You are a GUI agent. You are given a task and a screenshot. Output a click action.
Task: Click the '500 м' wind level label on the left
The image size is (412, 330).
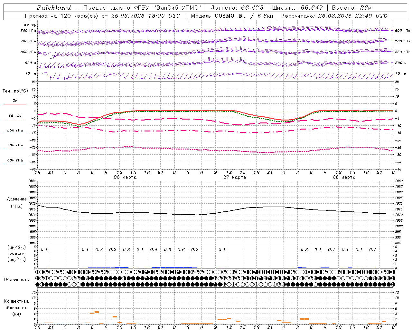click(31, 63)
